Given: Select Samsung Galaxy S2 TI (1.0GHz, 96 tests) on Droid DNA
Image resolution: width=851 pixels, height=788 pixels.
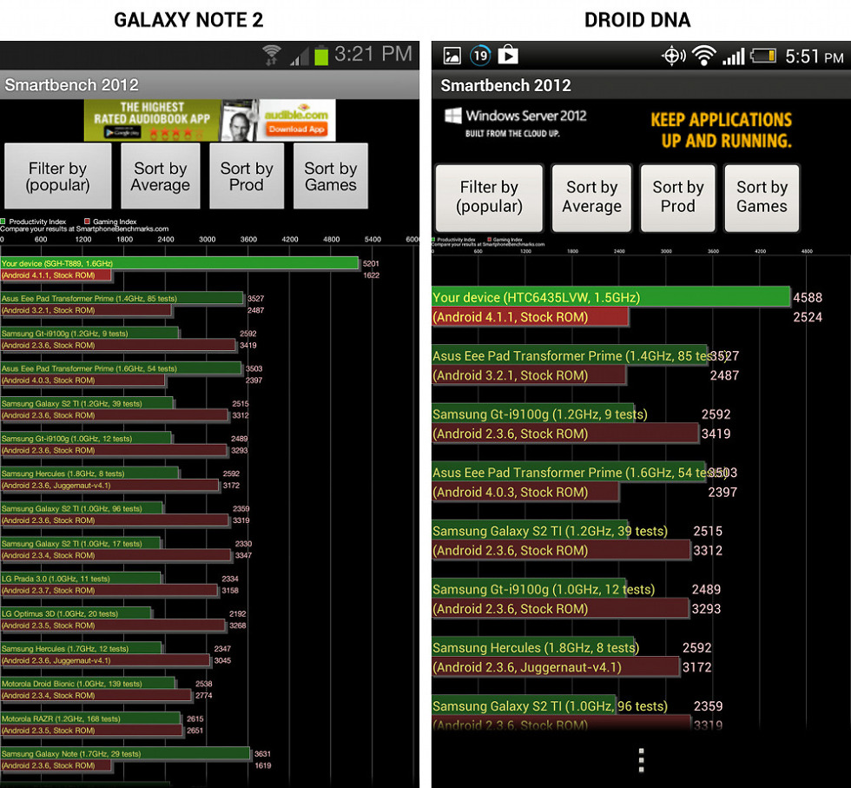Looking at the screenshot, I should 562,713.
